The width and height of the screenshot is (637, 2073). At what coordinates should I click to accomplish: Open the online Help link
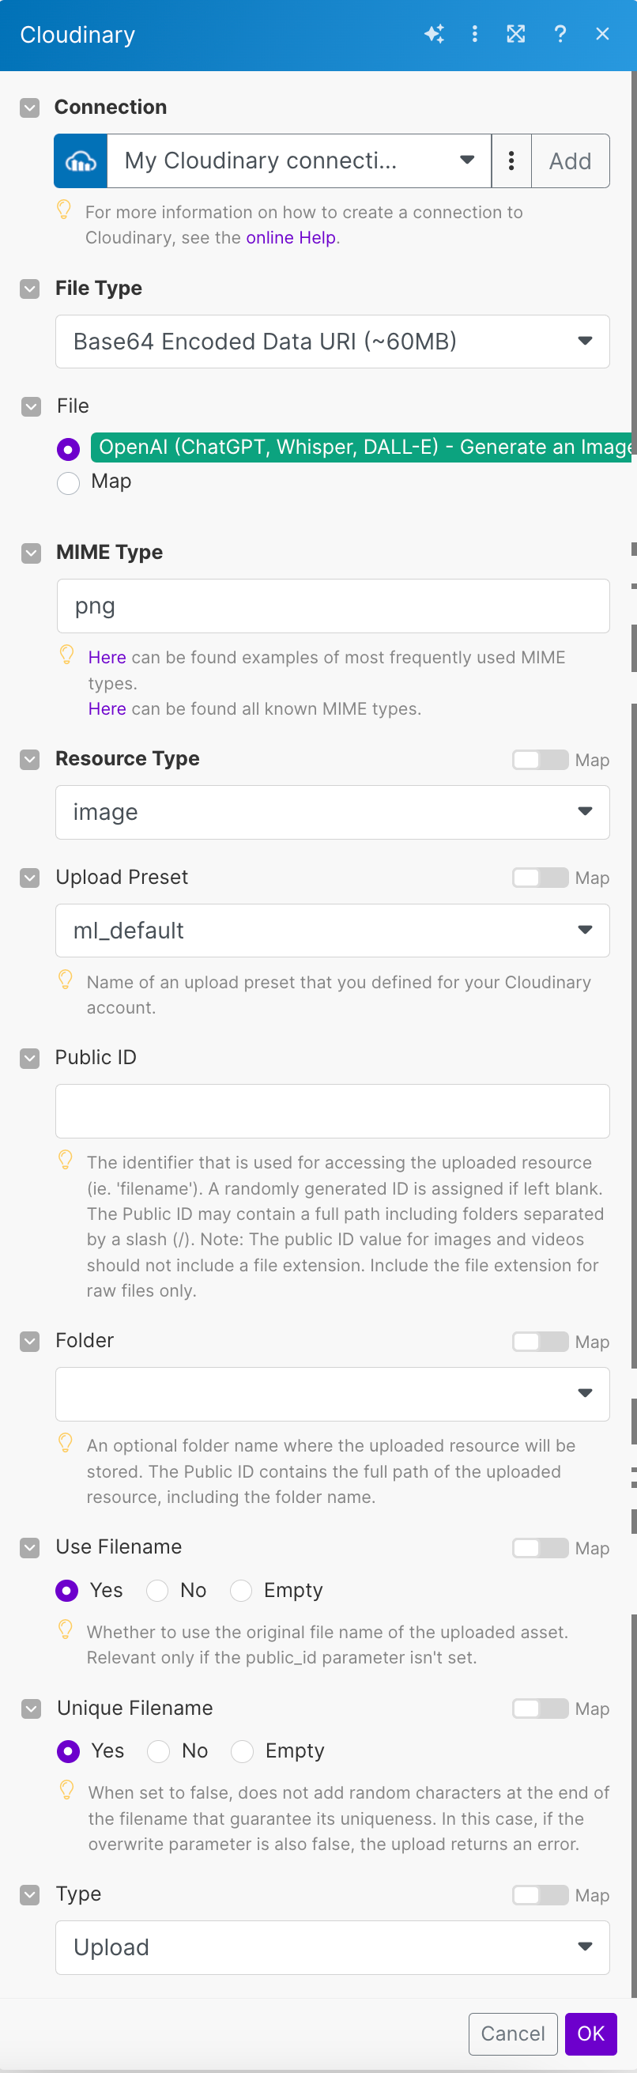coord(290,238)
